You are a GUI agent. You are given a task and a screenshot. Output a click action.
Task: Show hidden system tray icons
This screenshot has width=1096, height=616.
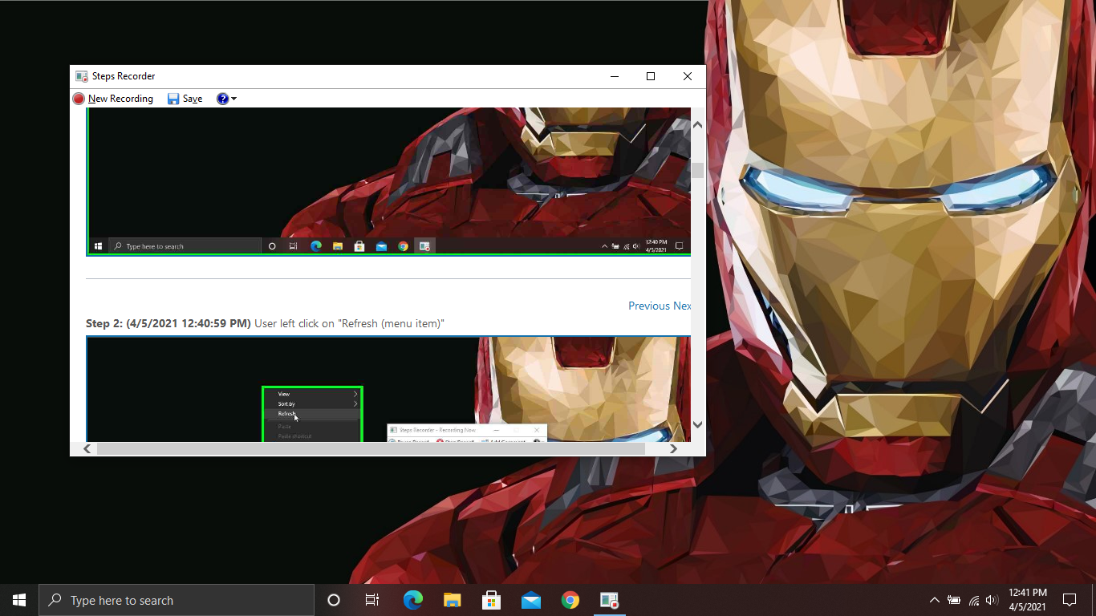tap(934, 600)
